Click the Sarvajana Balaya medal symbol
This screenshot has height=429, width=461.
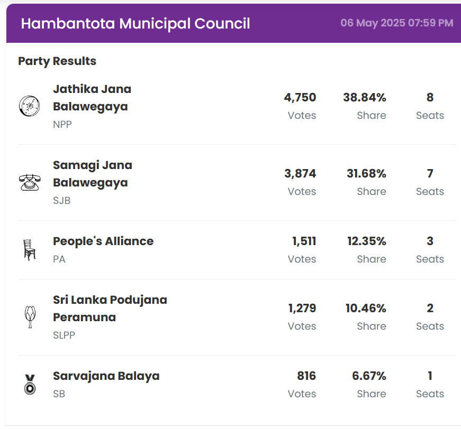tap(30, 385)
